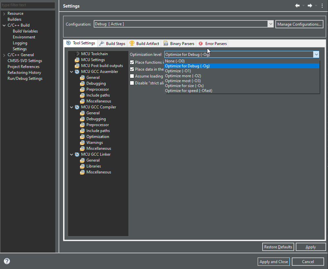This screenshot has height=269, width=328.
Task: Click the Compiler Optimization item icon
Action: click(x=82, y=137)
